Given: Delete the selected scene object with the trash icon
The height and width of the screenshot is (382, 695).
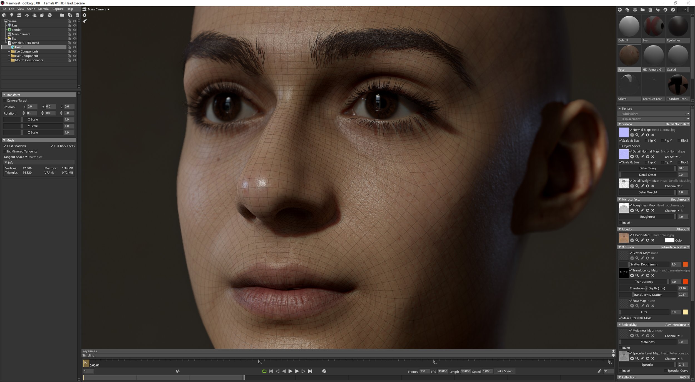Looking at the screenshot, I should (x=77, y=15).
